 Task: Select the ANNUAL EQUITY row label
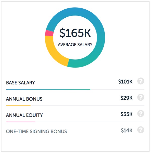coord(24,115)
